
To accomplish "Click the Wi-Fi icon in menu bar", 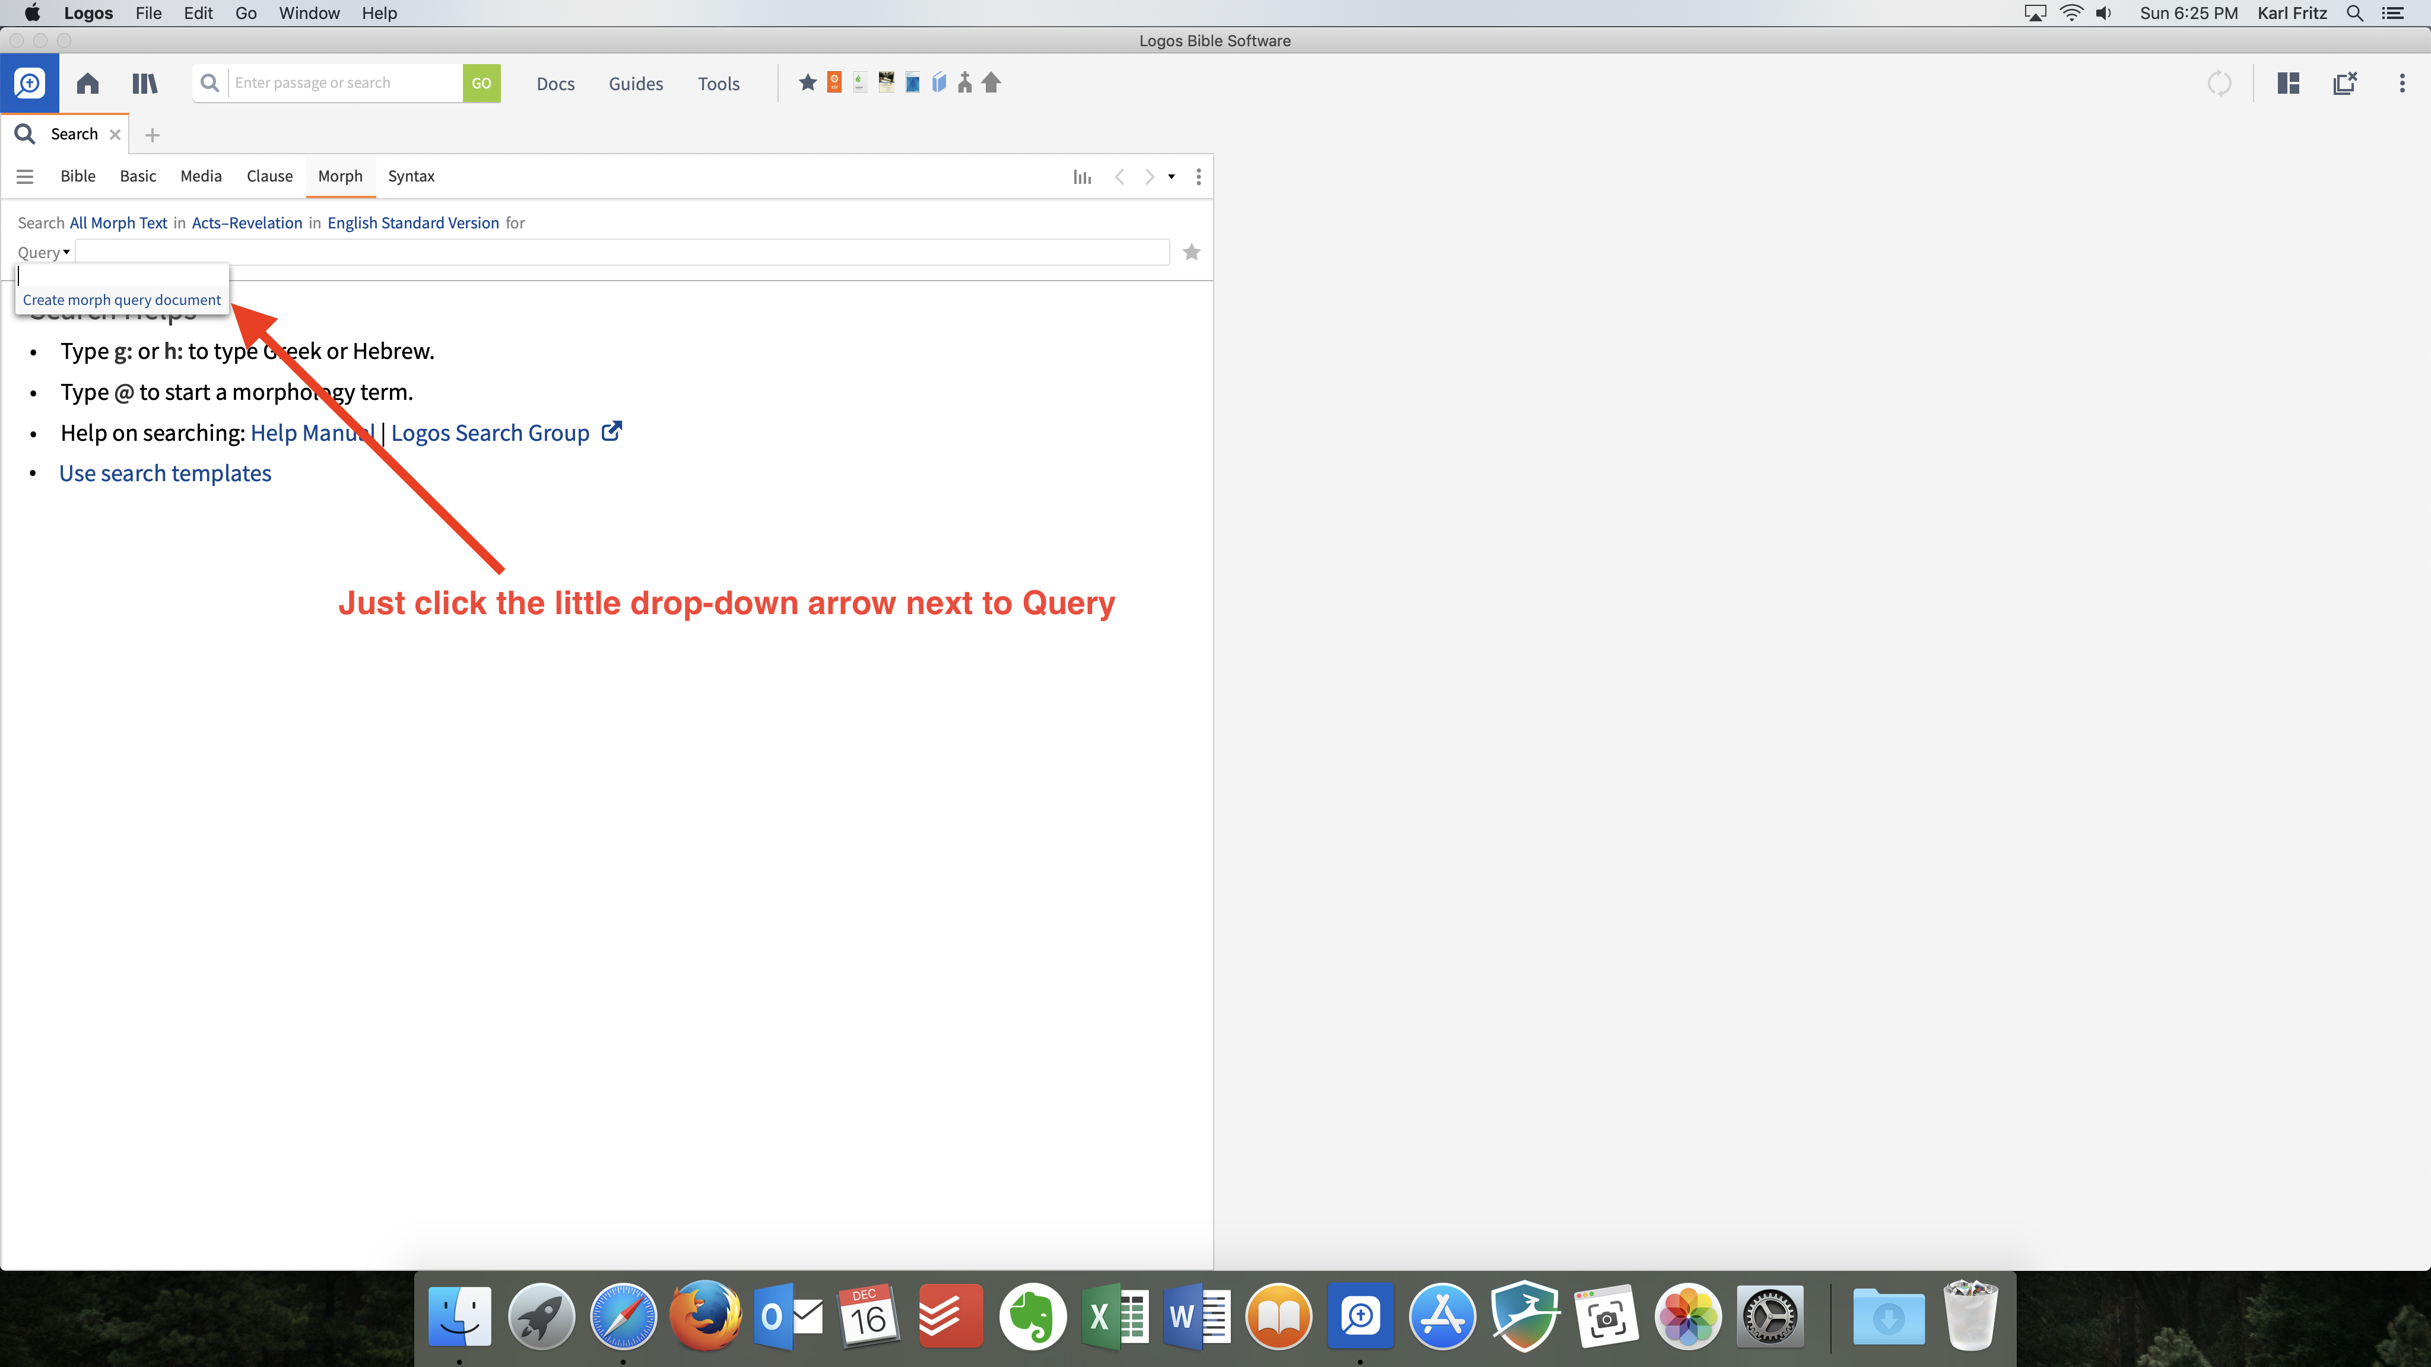I will click(2071, 13).
